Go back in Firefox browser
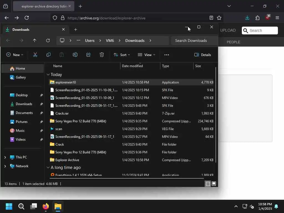284x213 pixels. pos(7,18)
